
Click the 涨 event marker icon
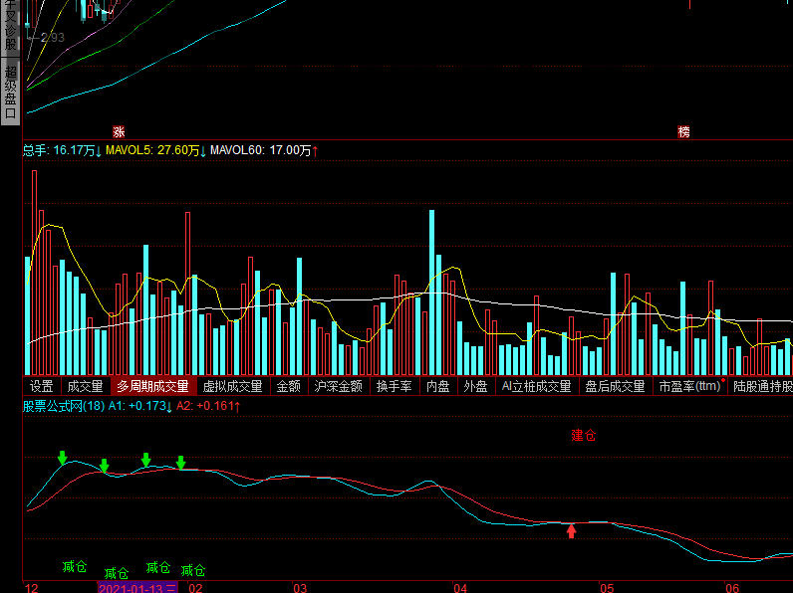(119, 132)
